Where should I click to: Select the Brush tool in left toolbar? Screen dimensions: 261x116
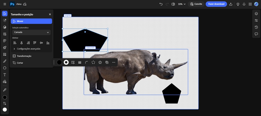[5, 61]
